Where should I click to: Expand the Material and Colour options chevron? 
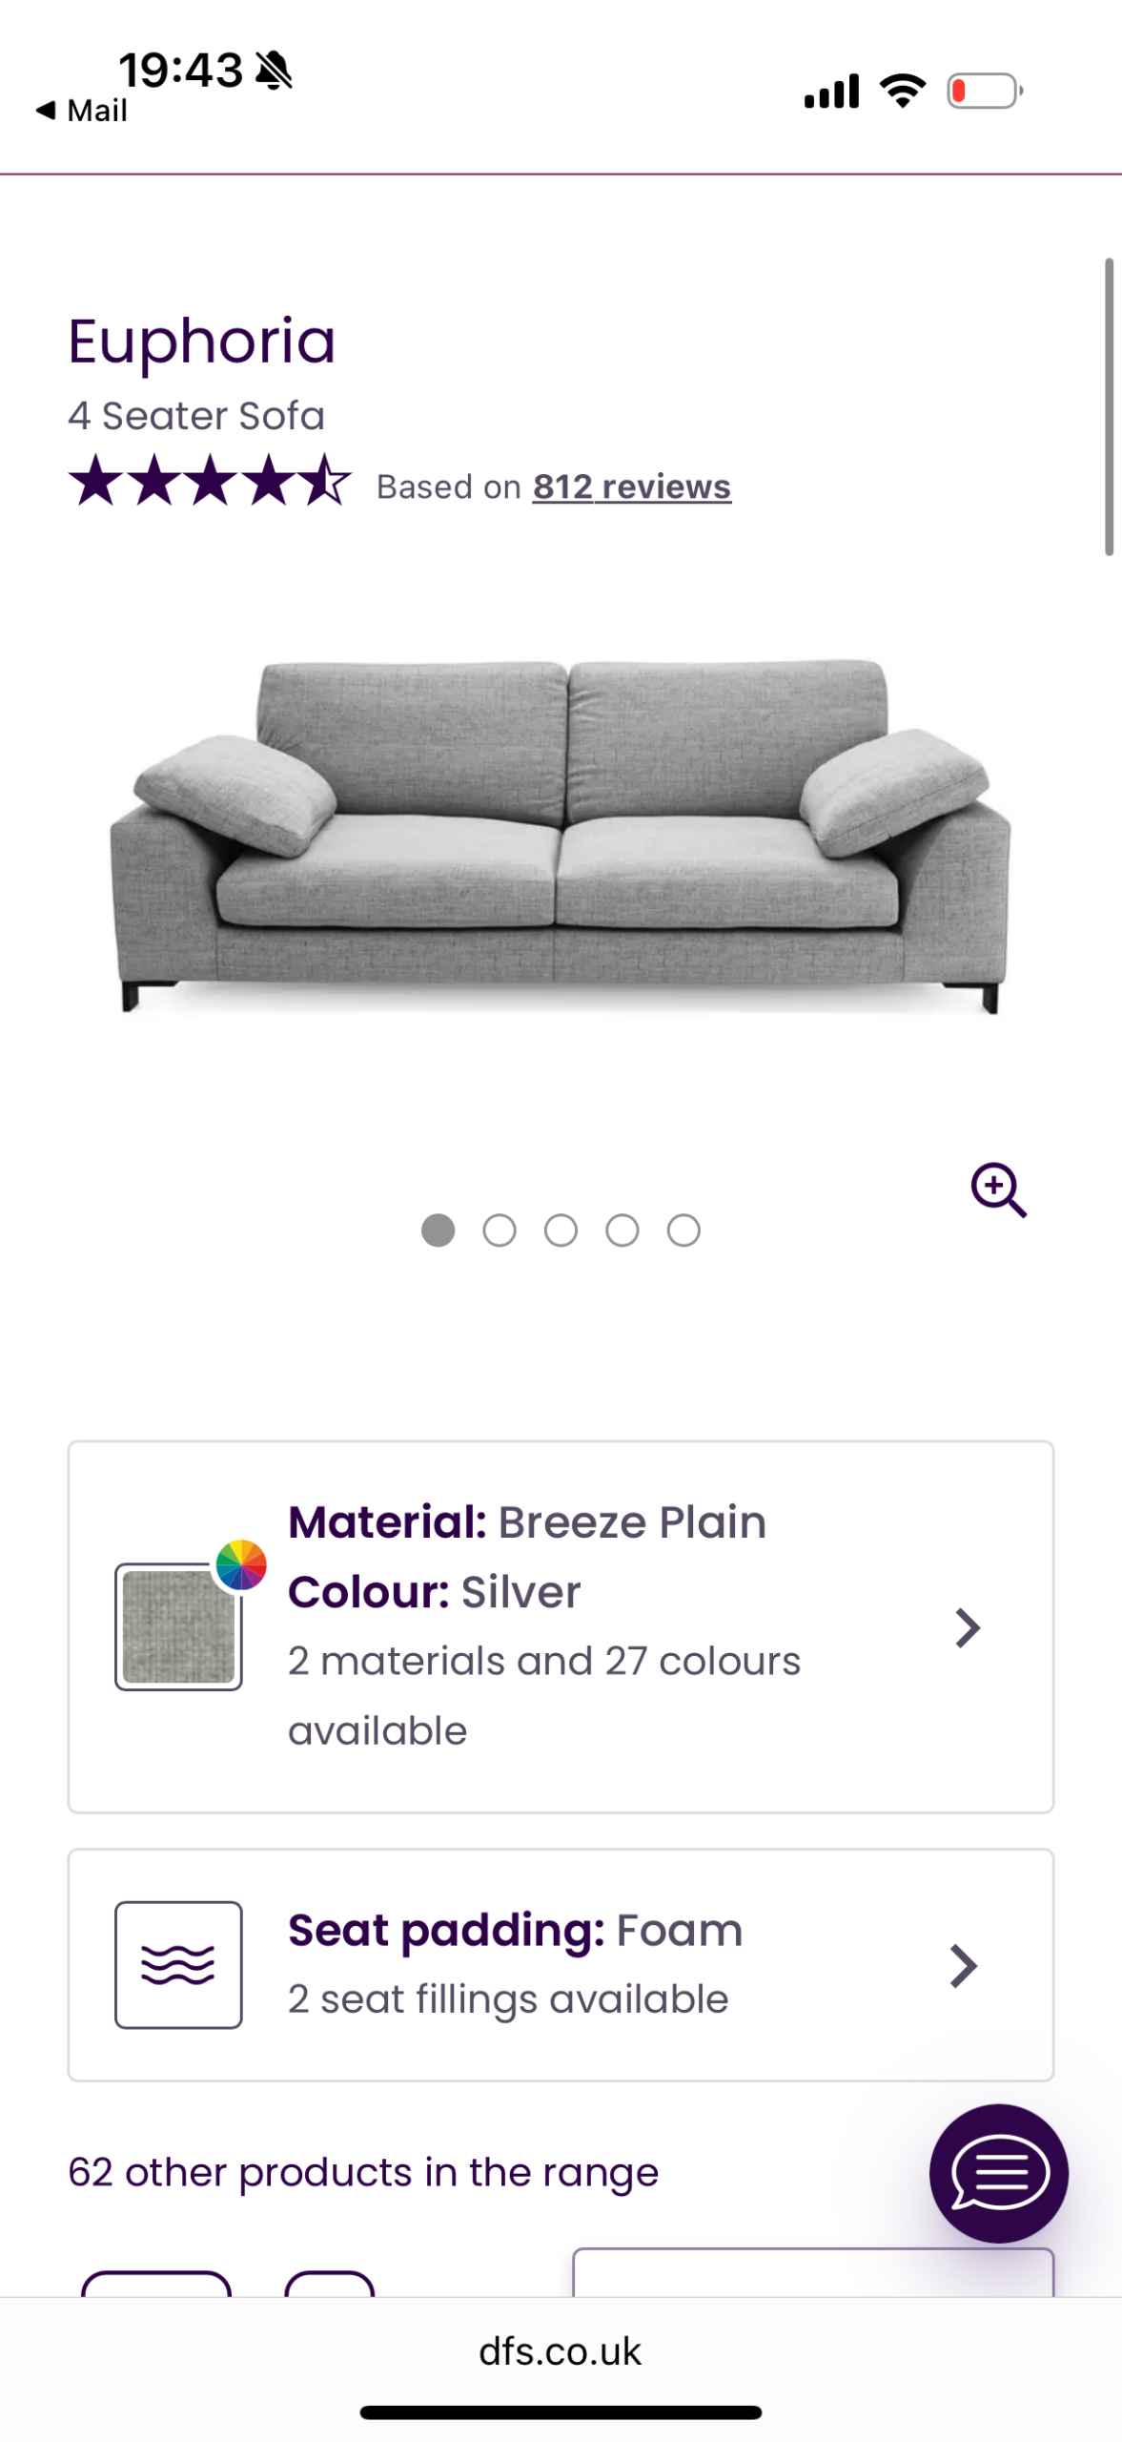(x=967, y=1627)
